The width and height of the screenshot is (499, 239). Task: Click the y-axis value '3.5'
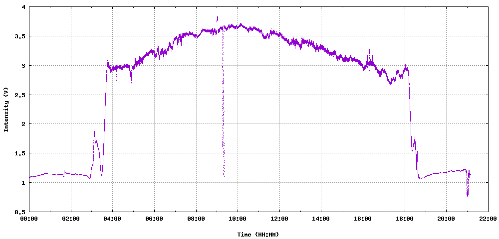[x=20, y=36]
